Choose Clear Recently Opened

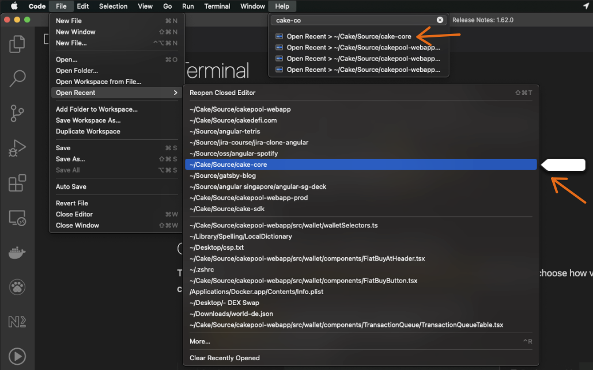[361, 358]
